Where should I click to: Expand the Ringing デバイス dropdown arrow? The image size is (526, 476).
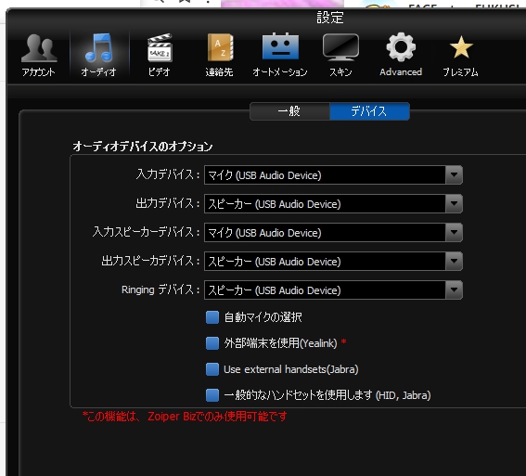(x=454, y=290)
